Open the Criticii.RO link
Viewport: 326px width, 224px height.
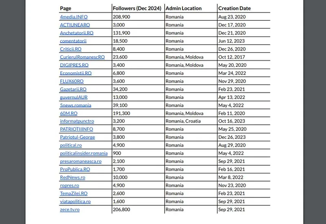(70, 49)
